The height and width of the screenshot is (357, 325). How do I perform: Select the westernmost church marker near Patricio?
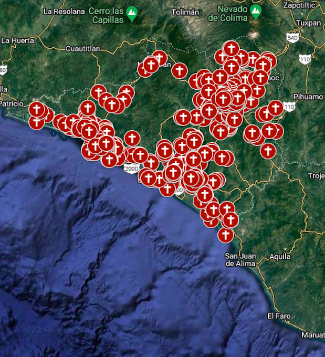(x=36, y=109)
